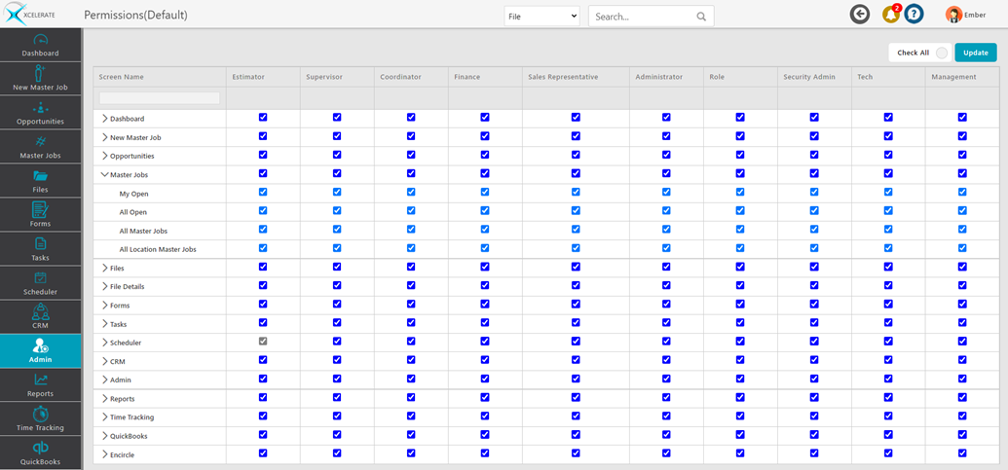The image size is (1008, 470).
Task: Expand the File Details row
Action: click(105, 287)
